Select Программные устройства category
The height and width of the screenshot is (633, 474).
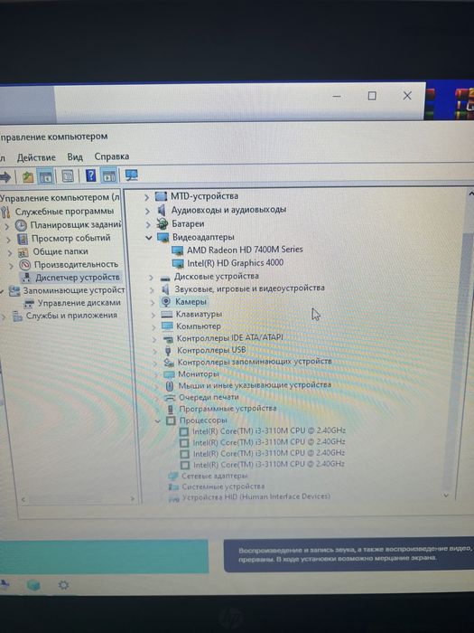pos(228,409)
